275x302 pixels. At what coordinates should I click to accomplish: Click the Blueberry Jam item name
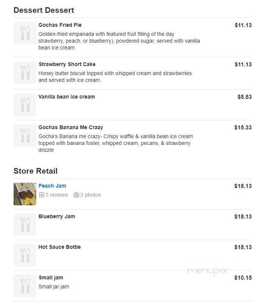[x=57, y=216]
